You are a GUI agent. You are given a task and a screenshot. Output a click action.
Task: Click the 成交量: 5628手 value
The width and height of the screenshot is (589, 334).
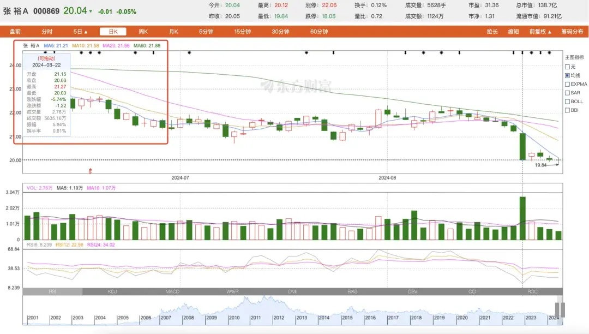[x=425, y=5]
